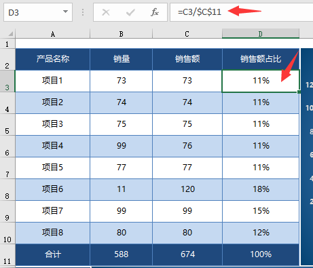Select row 7 header
This screenshot has height=268, width=313.
[x=7, y=168]
